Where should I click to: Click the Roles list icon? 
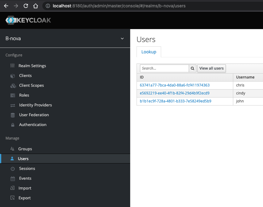(x=13, y=95)
